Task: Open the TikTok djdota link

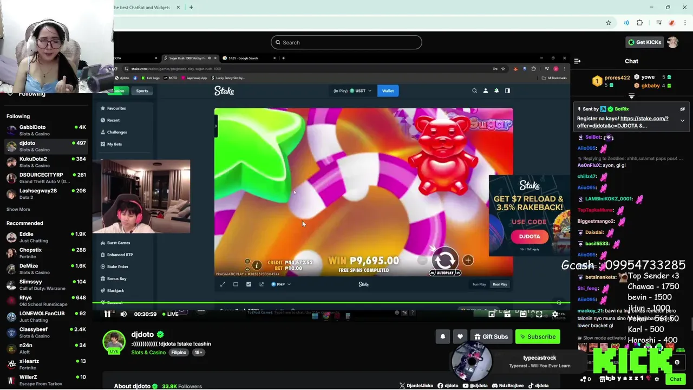Action: pos(538,386)
